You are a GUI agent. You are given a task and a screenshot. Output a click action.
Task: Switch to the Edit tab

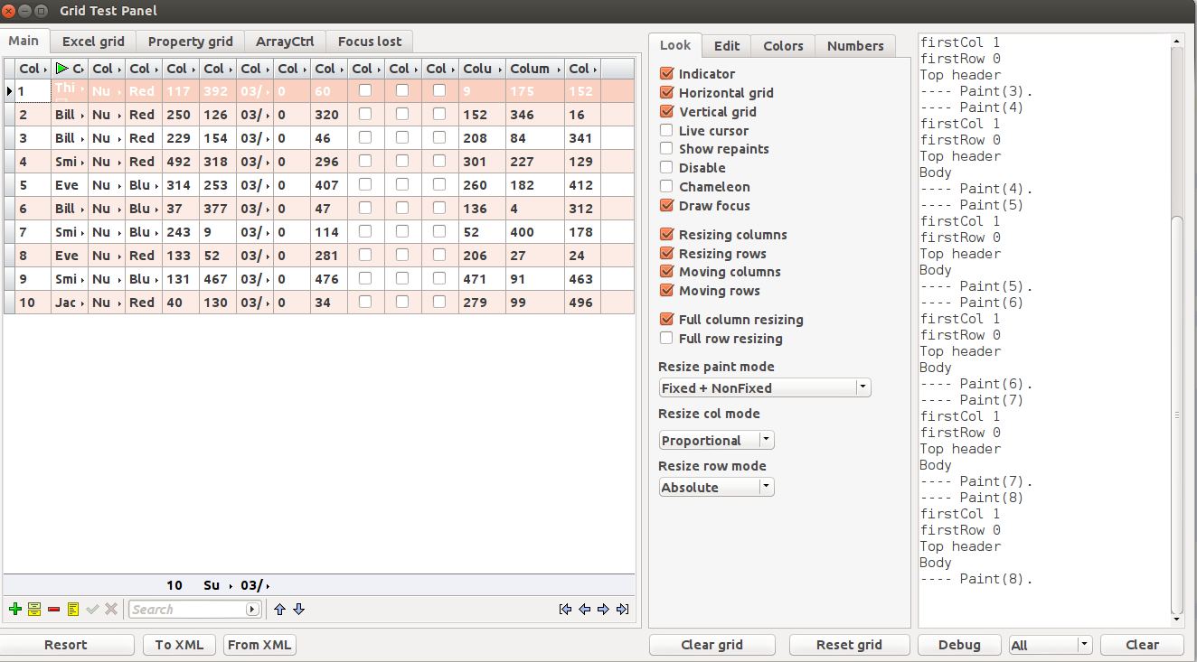[x=727, y=46]
